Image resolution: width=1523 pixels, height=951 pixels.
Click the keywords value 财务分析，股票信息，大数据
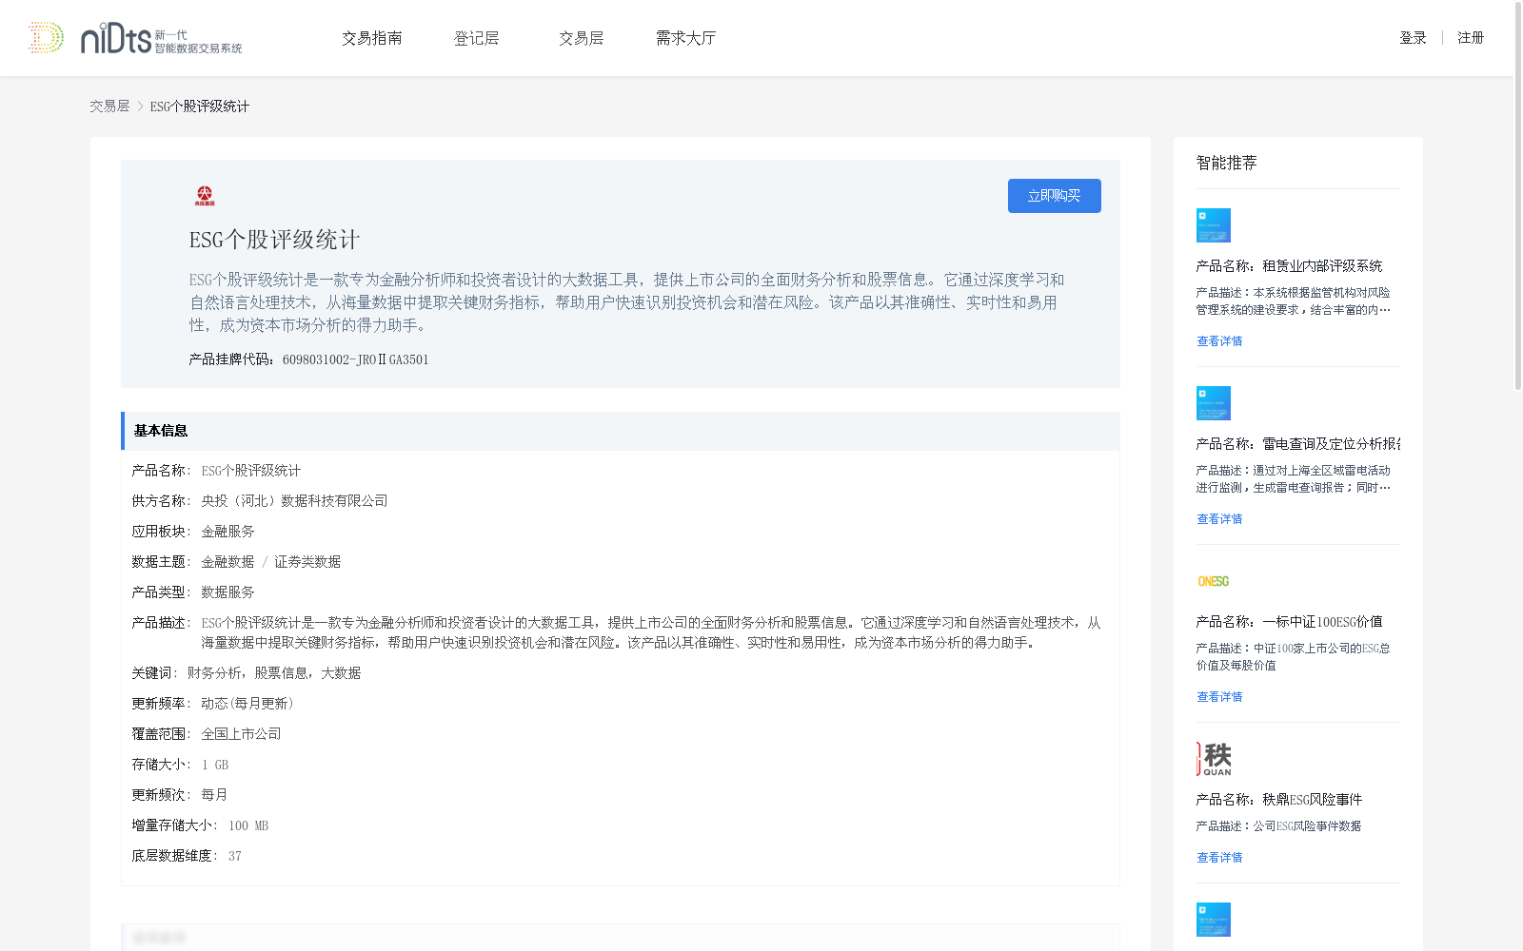click(x=274, y=673)
